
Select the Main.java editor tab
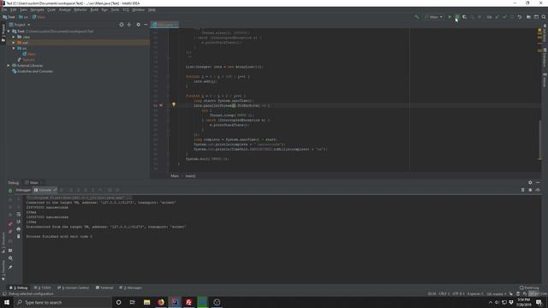pos(164,25)
